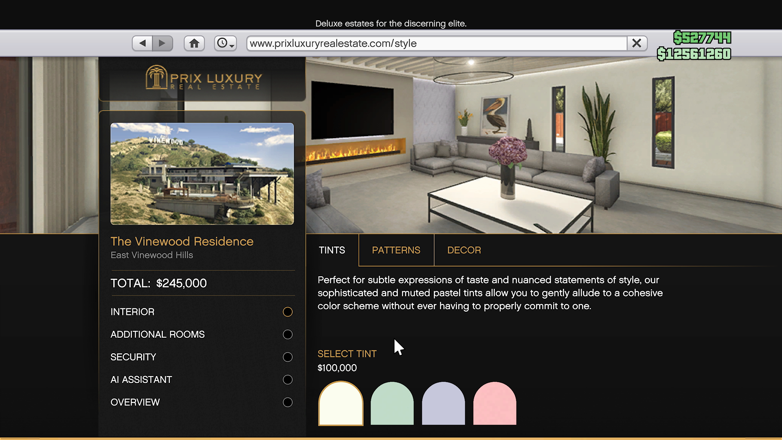782x440 pixels.
Task: Select the Interior section radio indicator
Action: coord(288,312)
